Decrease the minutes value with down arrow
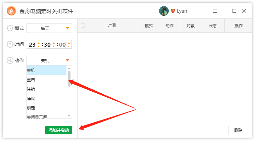Image resolution: width=255 pixels, height=141 pixels. [x=54, y=46]
